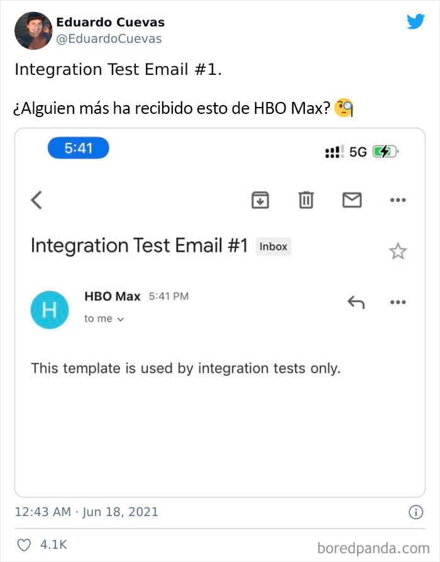Open the tweet timestamp Jun 18, 2021
440x562 pixels.
(86, 512)
